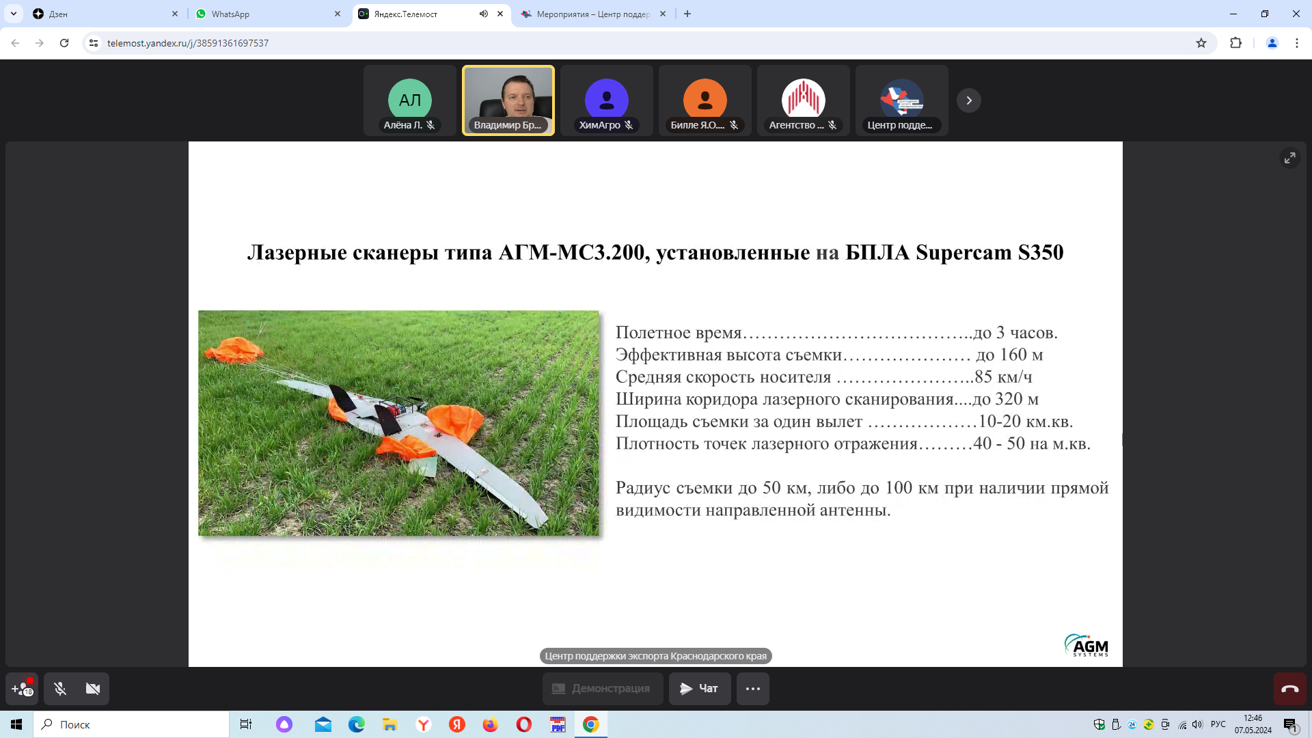Select the Центр подде... participant tile
Image resolution: width=1312 pixels, height=738 pixels.
902,100
